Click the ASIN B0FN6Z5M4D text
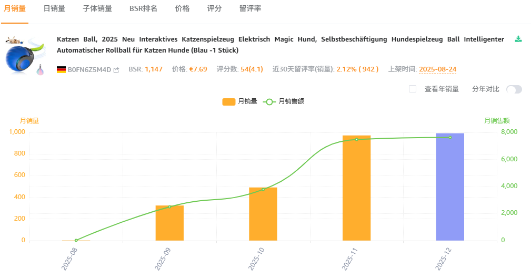Viewport: 531px width, 279px height. pyautogui.click(x=89, y=69)
